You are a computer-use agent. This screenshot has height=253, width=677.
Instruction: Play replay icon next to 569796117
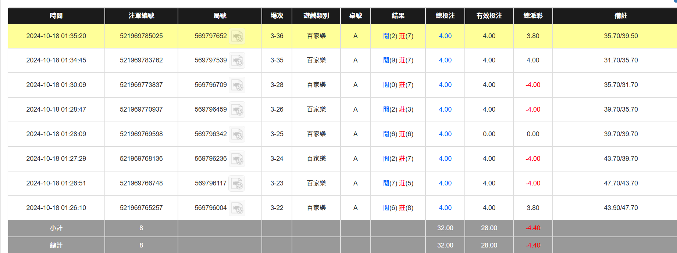click(237, 183)
